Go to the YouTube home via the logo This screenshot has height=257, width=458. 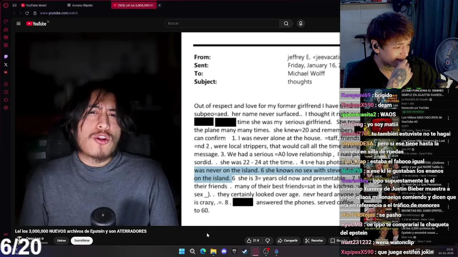[37, 24]
